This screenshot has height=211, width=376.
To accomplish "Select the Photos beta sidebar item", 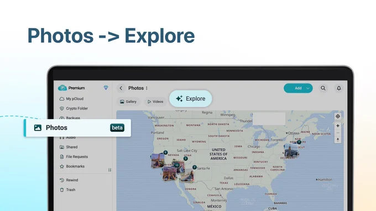I will click(x=77, y=128).
